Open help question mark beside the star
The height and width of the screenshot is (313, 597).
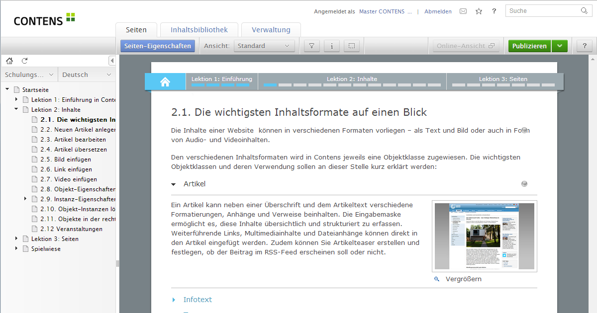(494, 11)
